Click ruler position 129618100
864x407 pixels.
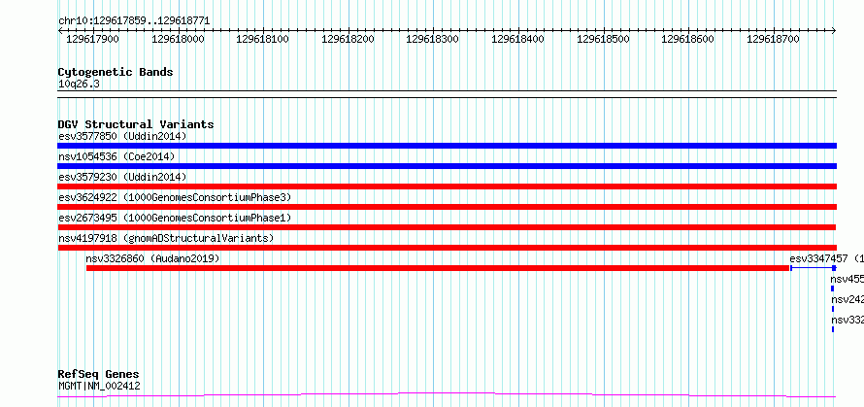point(262,39)
